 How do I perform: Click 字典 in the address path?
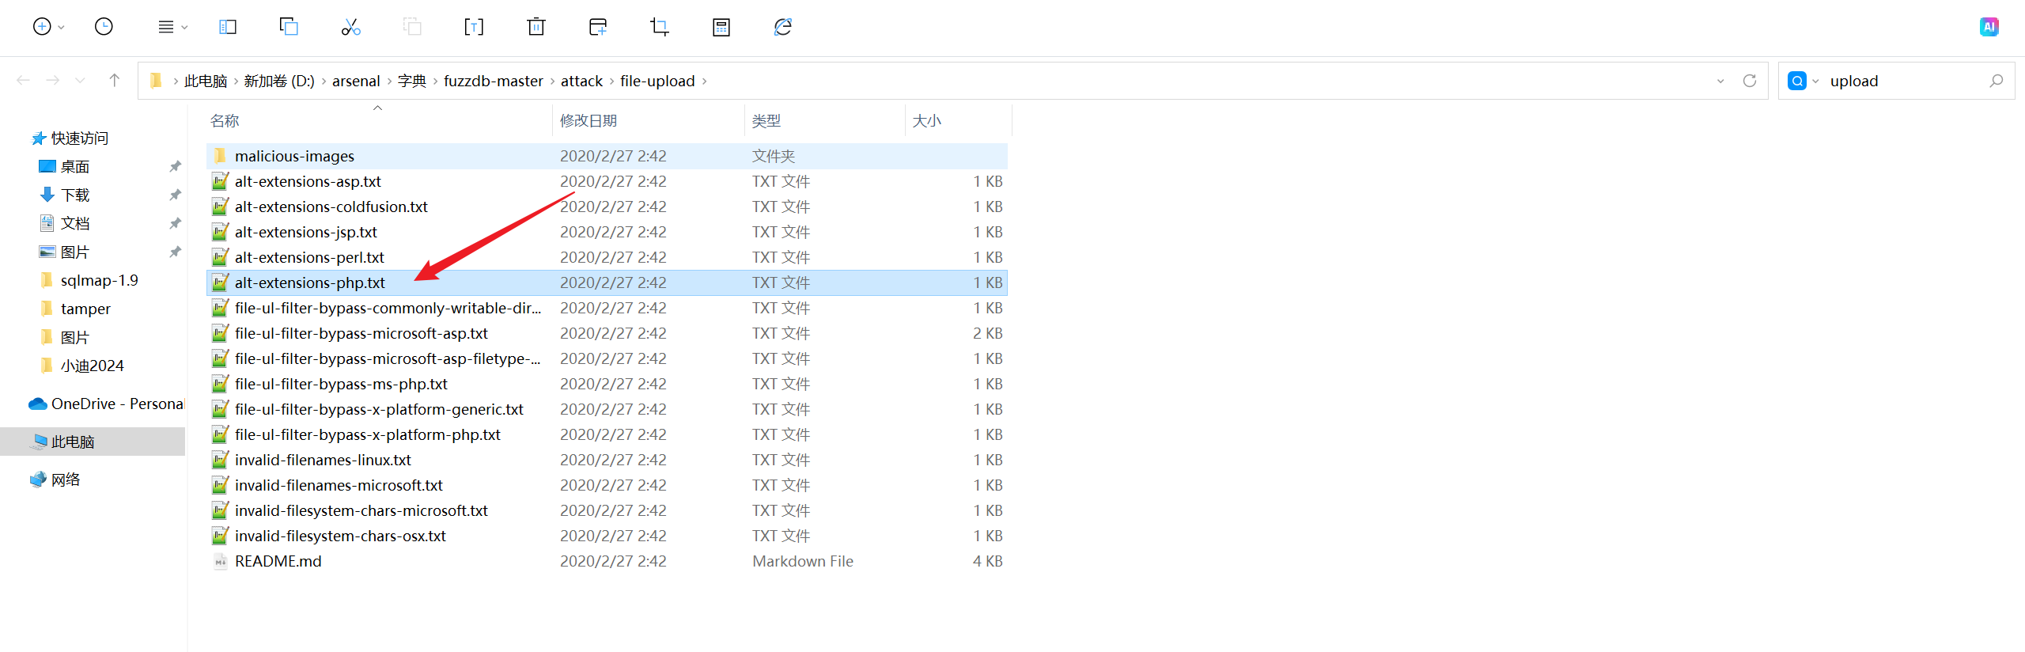[412, 81]
